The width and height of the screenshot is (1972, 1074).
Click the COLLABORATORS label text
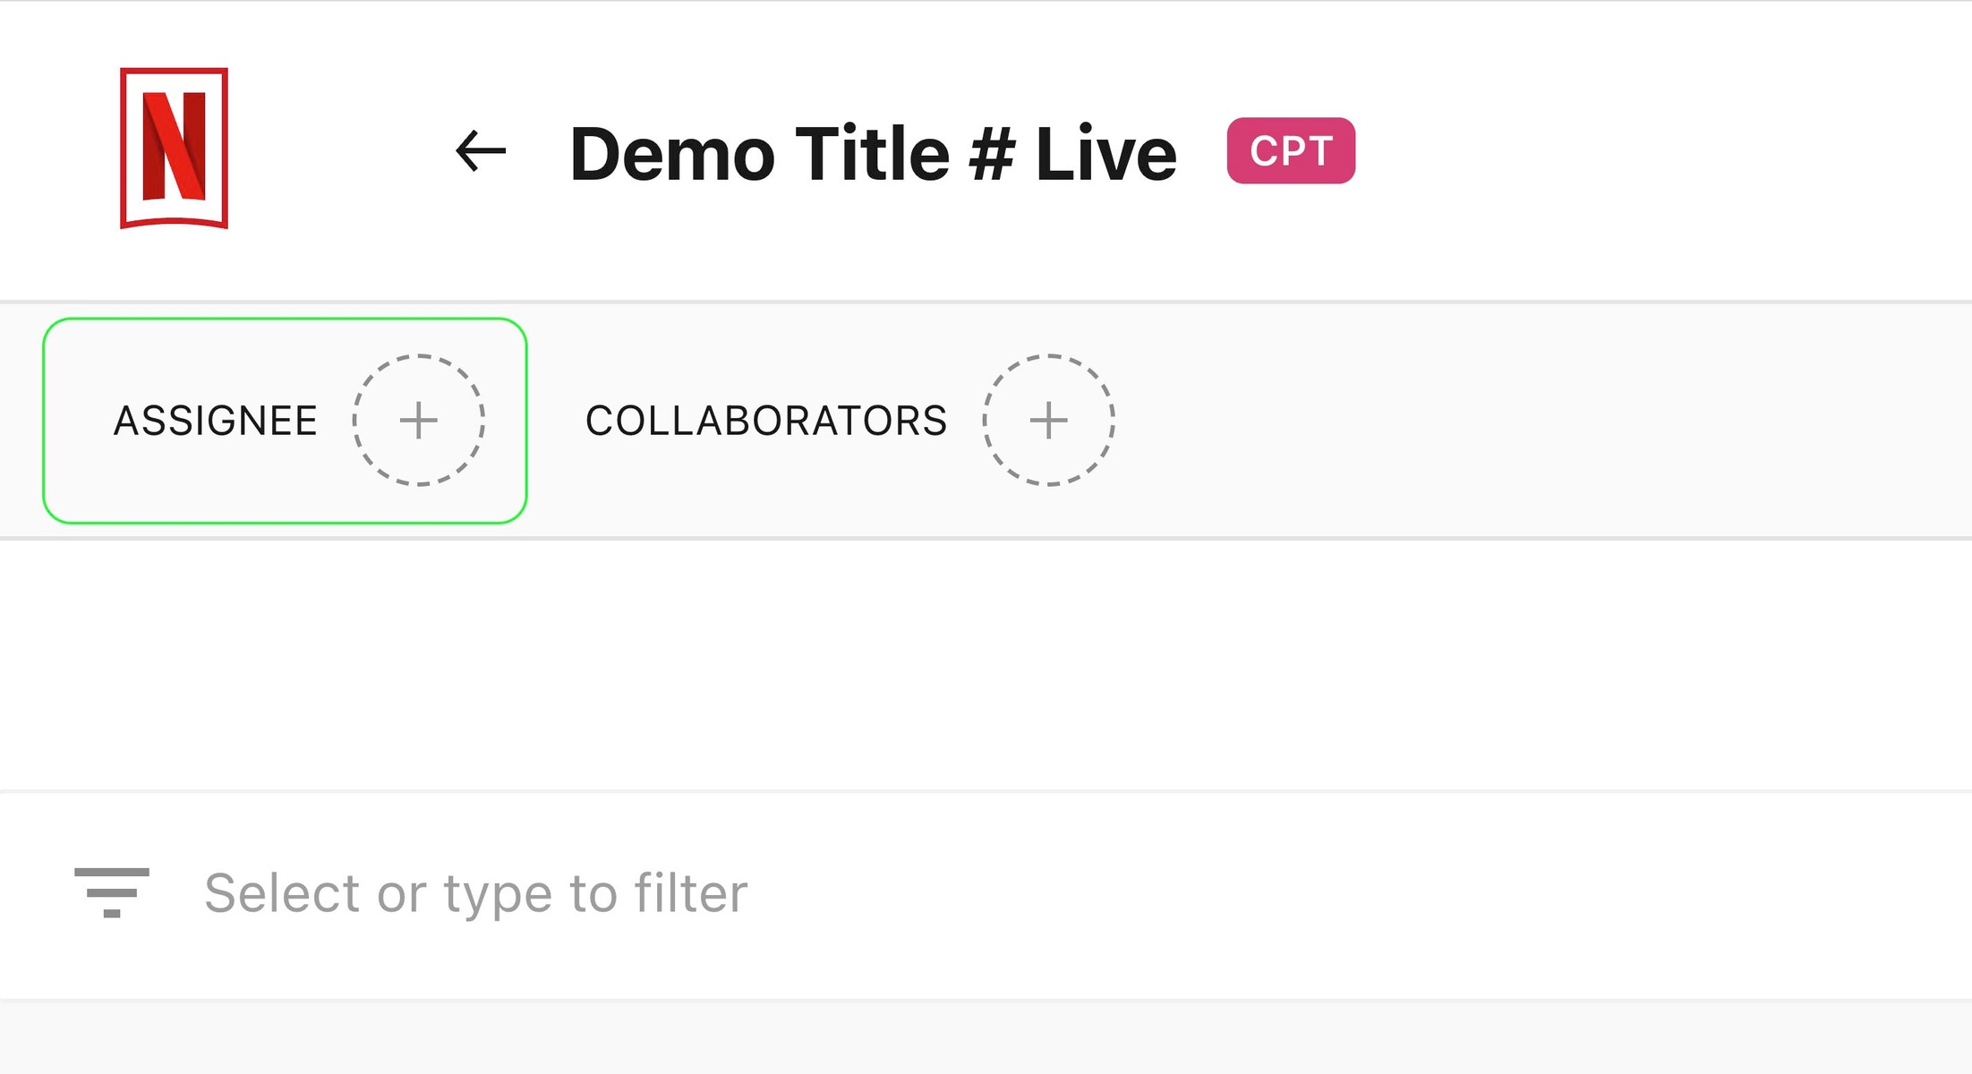[766, 421]
